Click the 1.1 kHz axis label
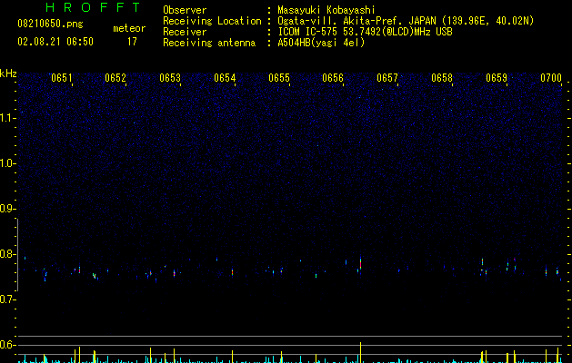 point(8,118)
